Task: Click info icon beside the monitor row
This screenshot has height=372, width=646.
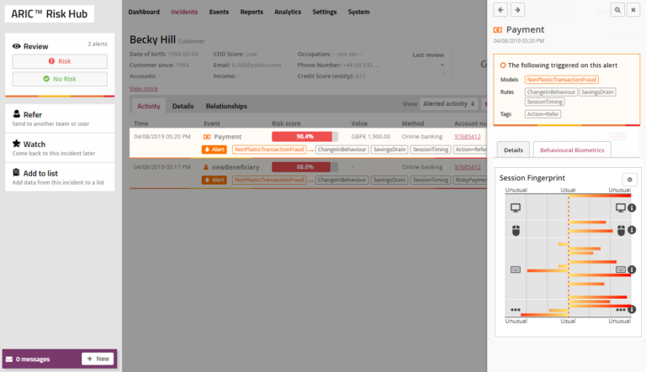Action: point(632,208)
